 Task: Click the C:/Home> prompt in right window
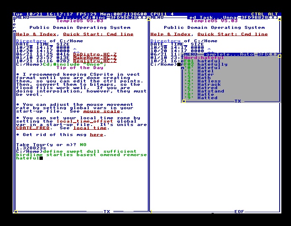tap(164, 64)
